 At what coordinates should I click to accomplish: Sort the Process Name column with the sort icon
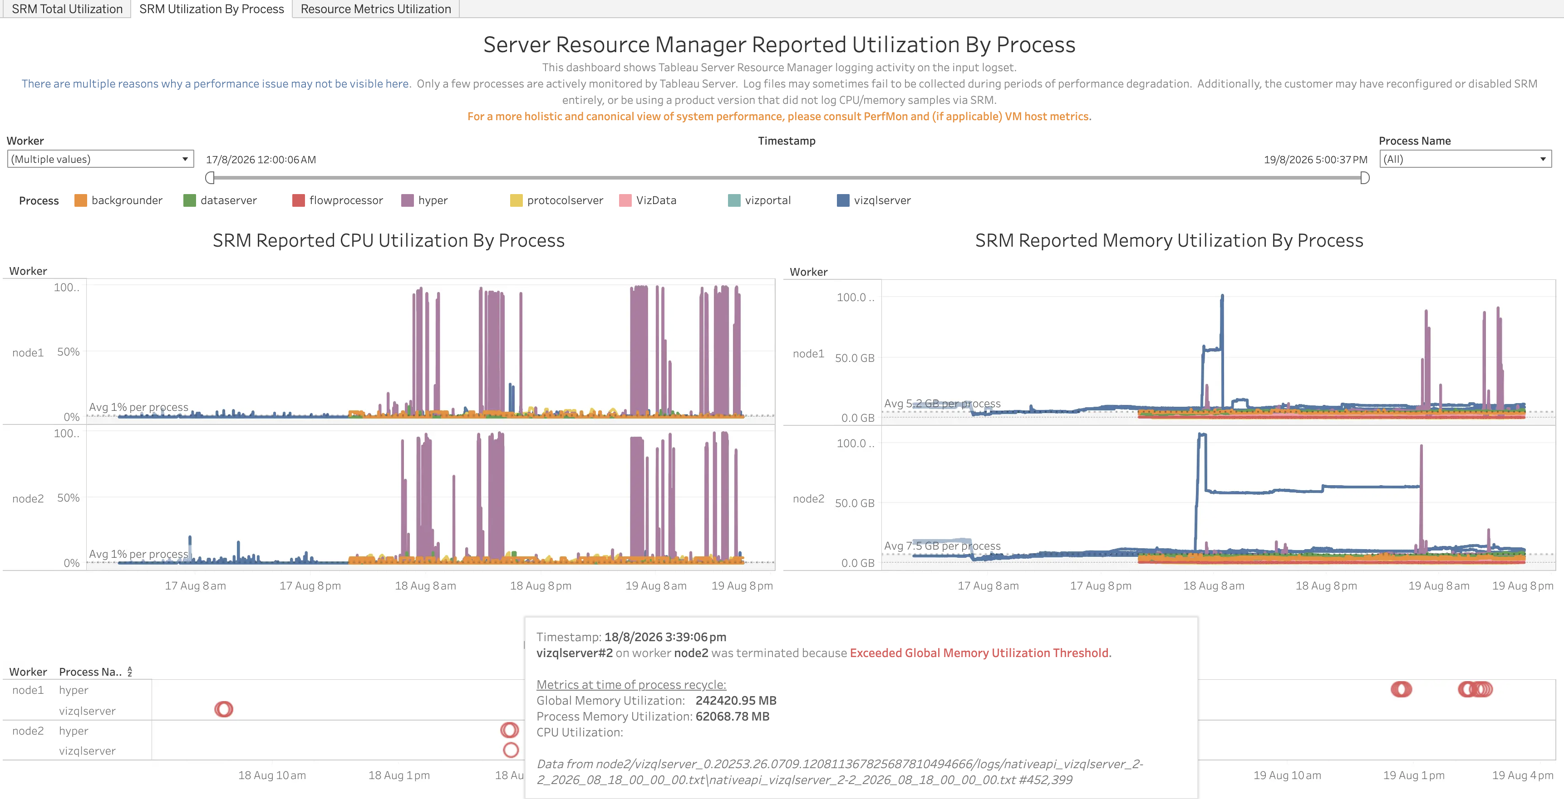coord(129,672)
